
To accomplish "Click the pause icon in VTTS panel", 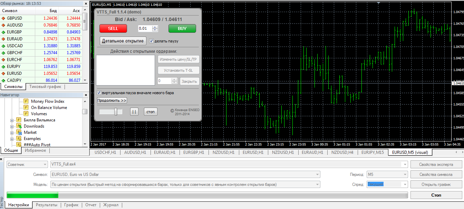I will 134,112.
